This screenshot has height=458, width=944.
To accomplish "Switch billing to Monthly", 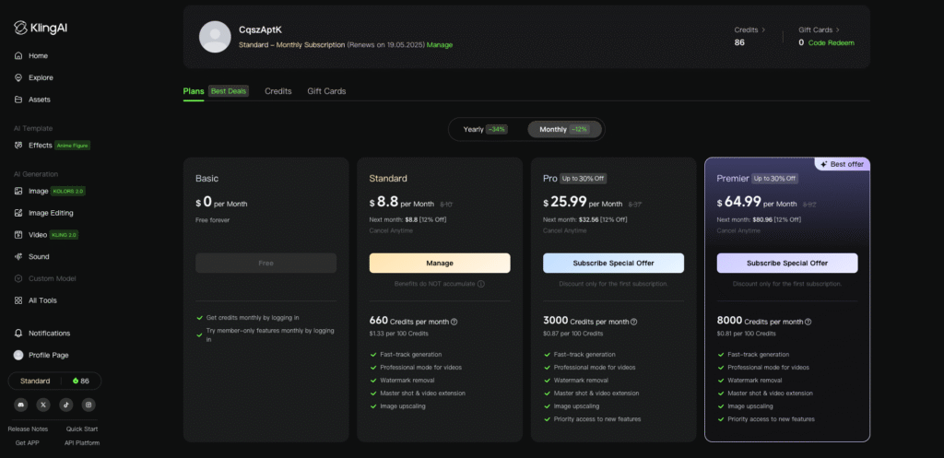I will pyautogui.click(x=564, y=129).
